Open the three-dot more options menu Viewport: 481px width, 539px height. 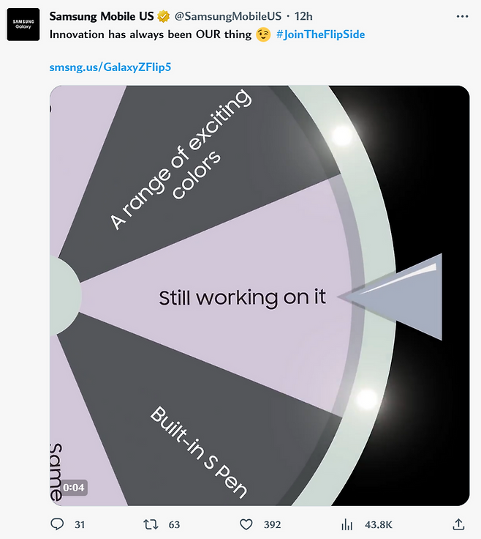462,16
